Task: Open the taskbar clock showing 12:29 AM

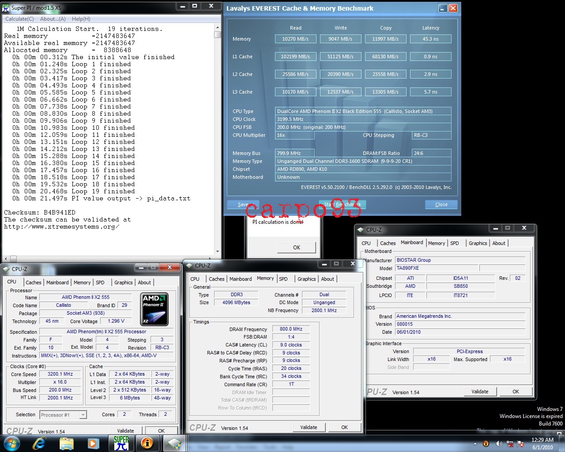Action: coord(542,444)
